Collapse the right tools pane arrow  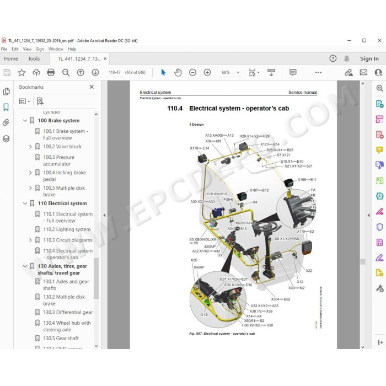pos(368,215)
